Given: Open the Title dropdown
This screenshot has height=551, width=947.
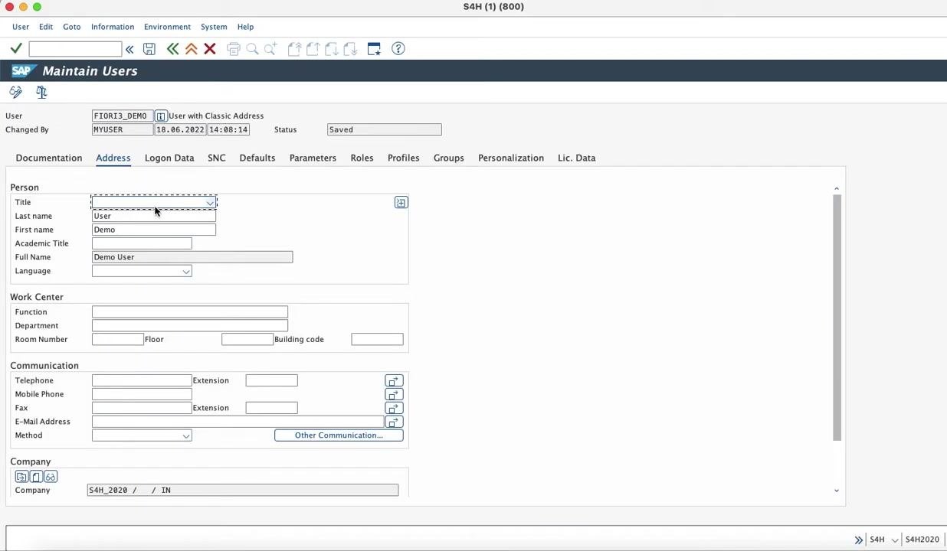Looking at the screenshot, I should tap(209, 203).
